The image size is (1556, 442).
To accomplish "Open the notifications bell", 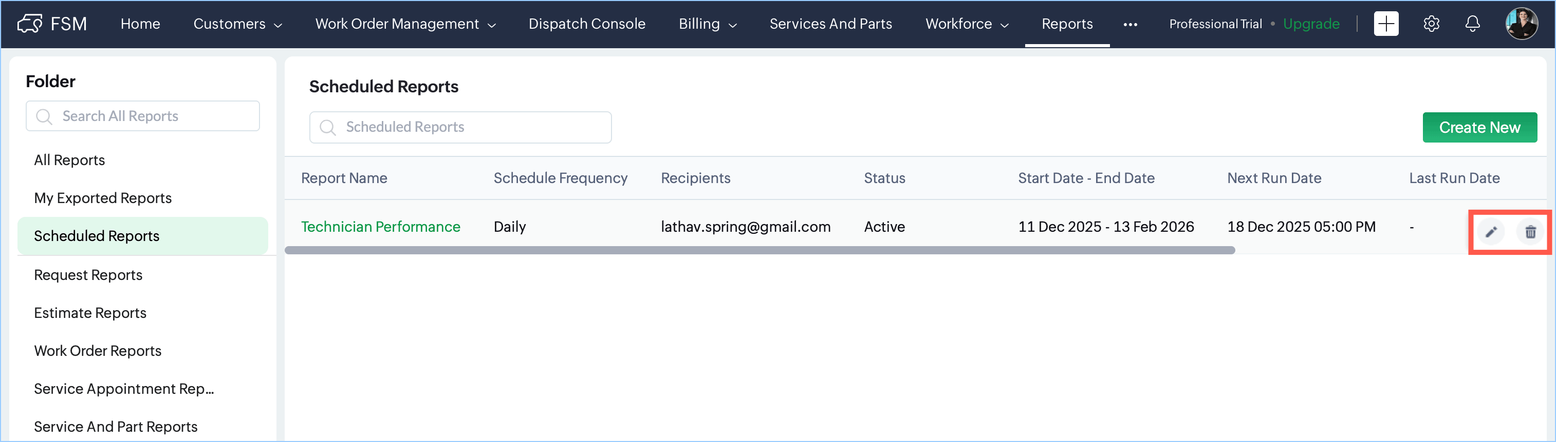I will (x=1473, y=24).
